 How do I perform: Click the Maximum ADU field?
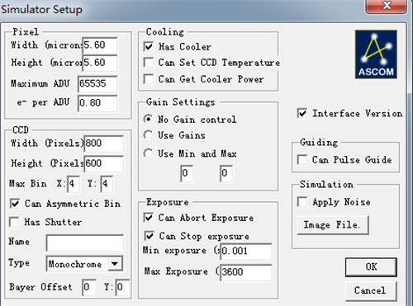[97, 83]
